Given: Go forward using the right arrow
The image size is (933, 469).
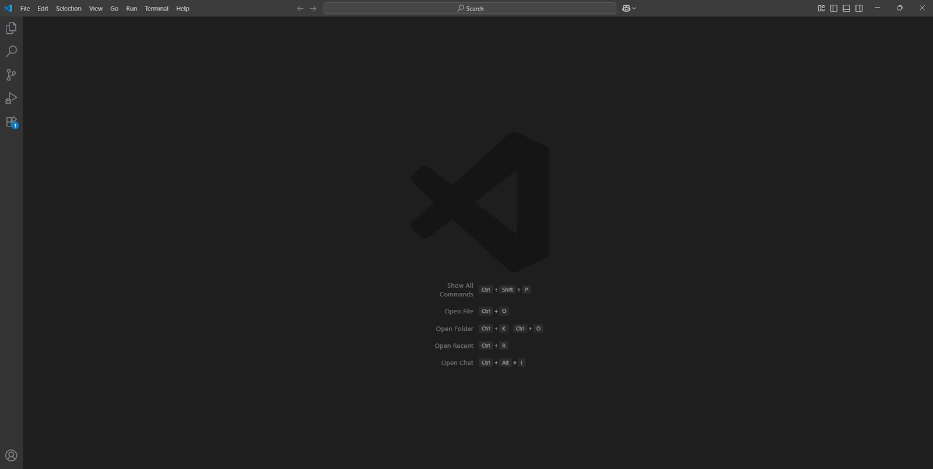Looking at the screenshot, I should (x=313, y=8).
